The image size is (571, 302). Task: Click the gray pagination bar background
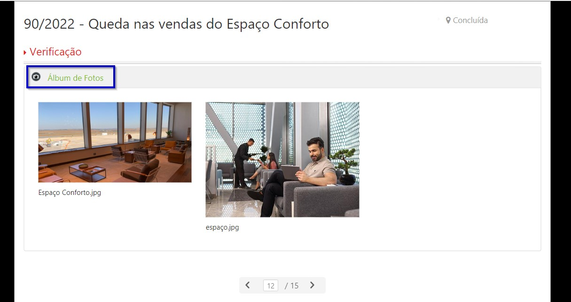282,286
